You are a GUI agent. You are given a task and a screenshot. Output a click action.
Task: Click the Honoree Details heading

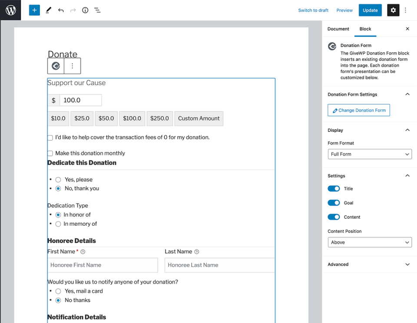72,241
